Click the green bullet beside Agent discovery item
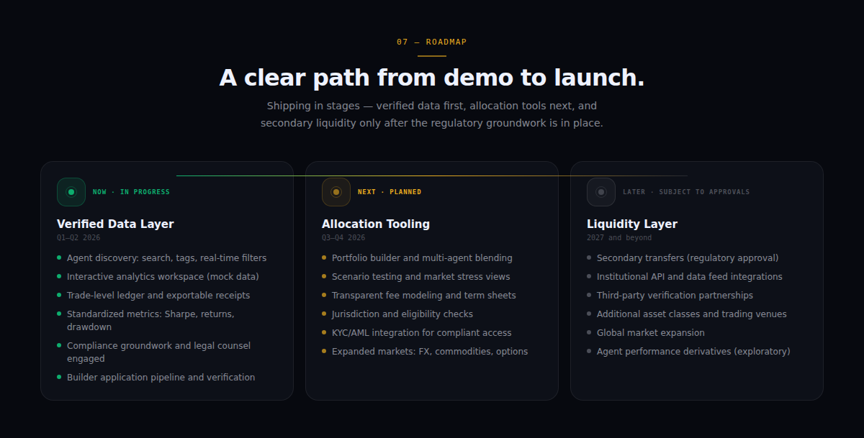Screen dimensions: 864x438 click(59, 257)
